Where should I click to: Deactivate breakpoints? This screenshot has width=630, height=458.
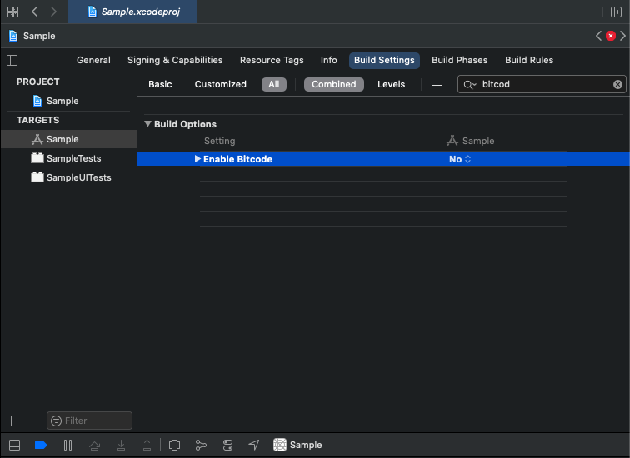(x=41, y=446)
